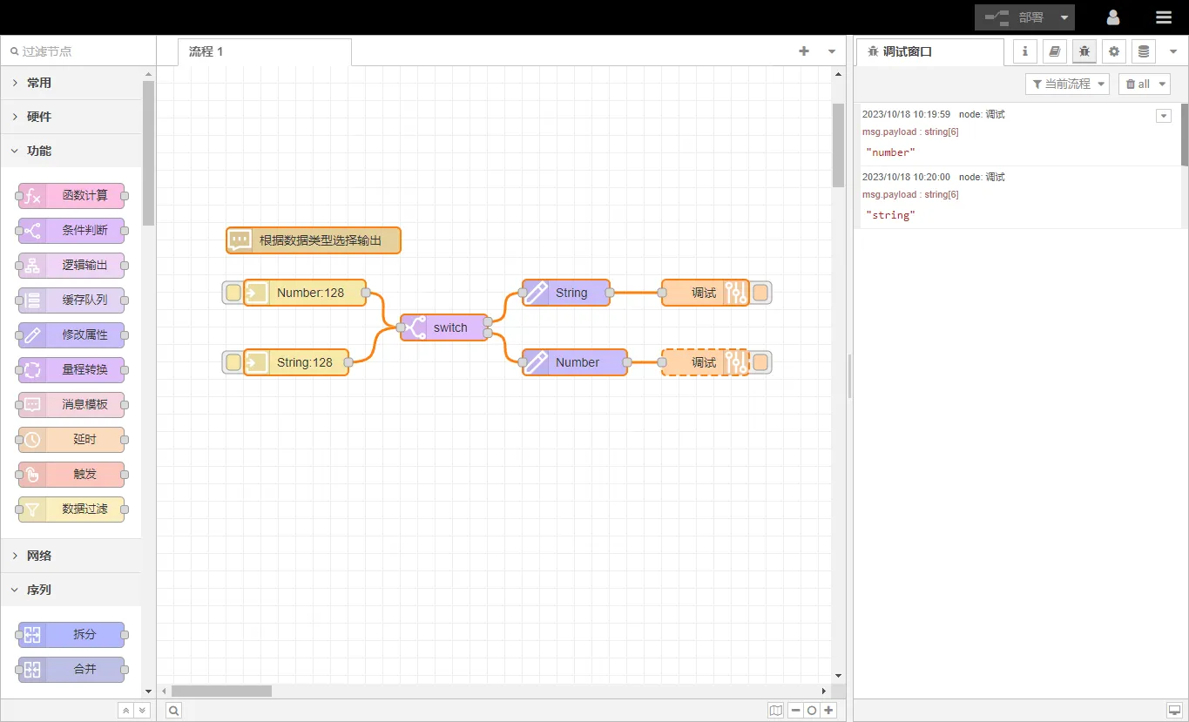Expand the 网络 palette category
1189x722 pixels.
tap(39, 556)
